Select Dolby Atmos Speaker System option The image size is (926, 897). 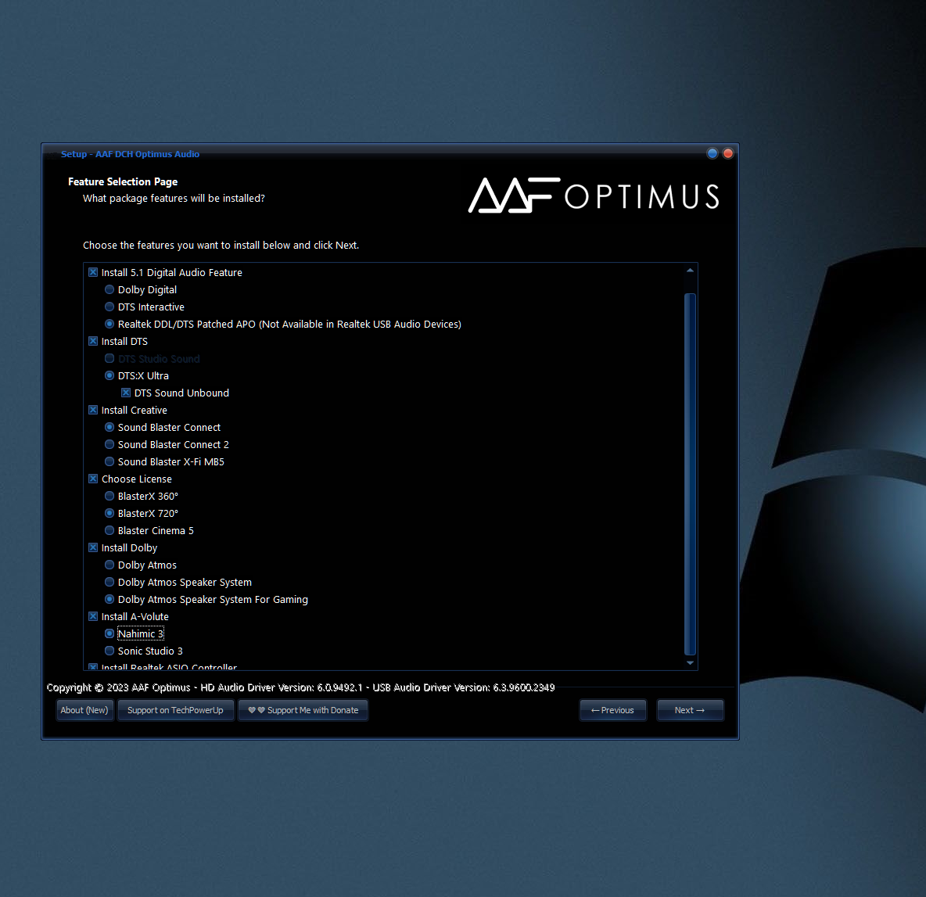click(x=109, y=582)
